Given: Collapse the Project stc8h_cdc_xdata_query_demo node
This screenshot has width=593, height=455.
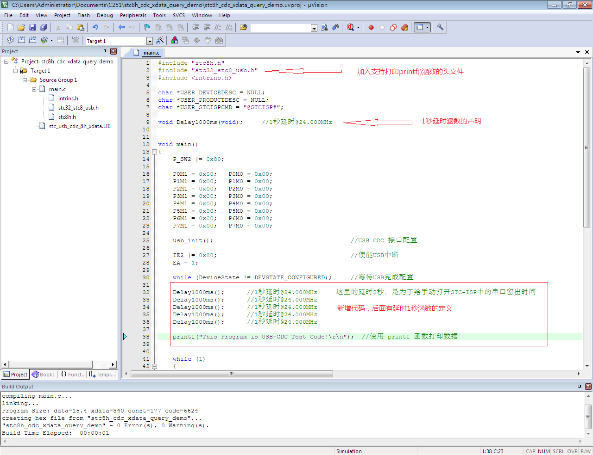Looking at the screenshot, I should (6, 61).
